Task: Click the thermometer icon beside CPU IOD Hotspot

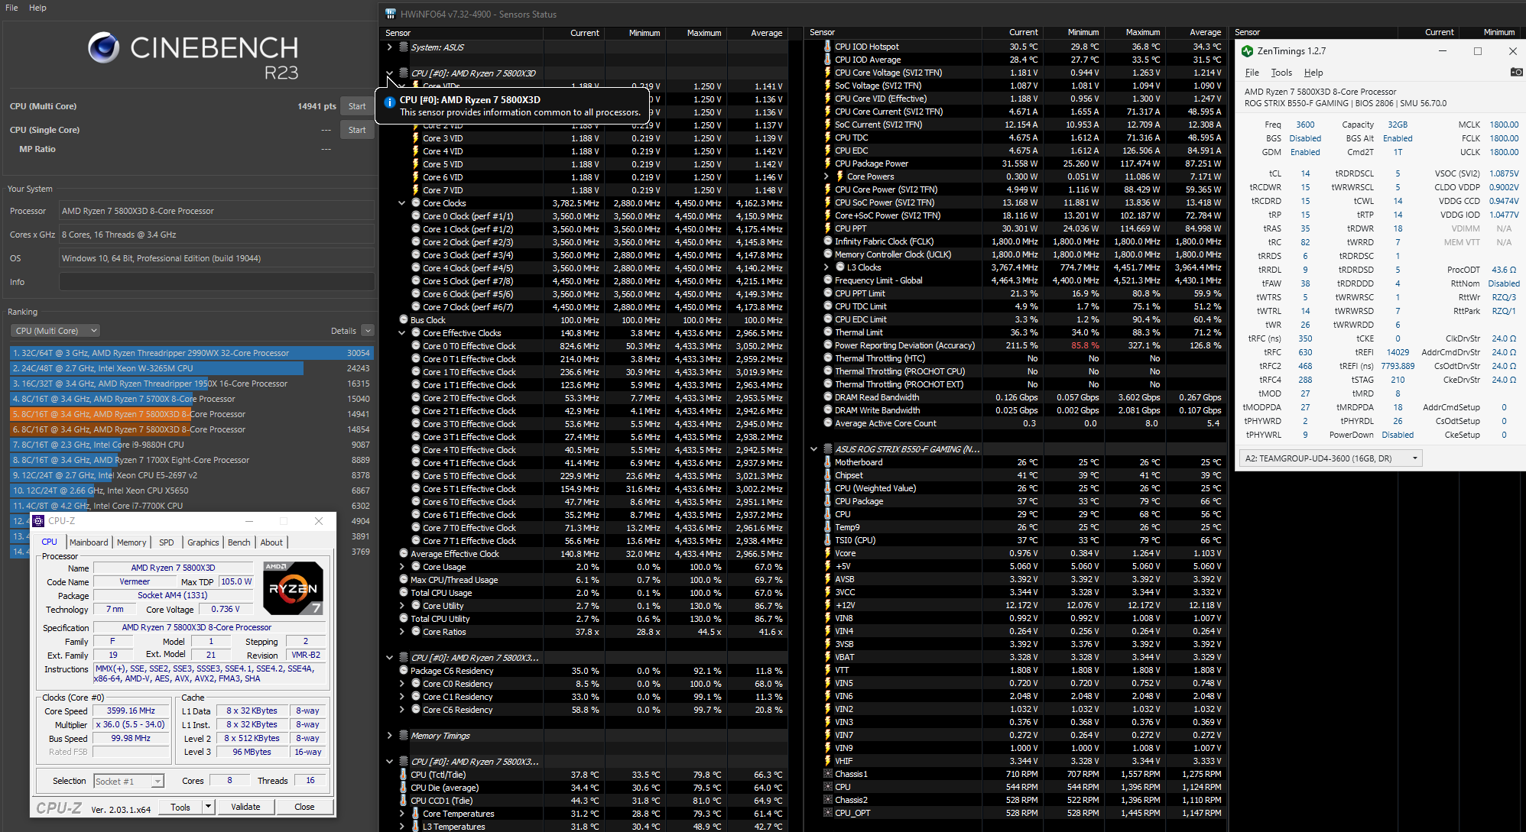Action: coord(827,47)
